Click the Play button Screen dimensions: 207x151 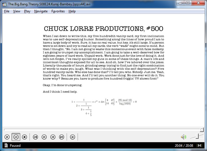7,137
